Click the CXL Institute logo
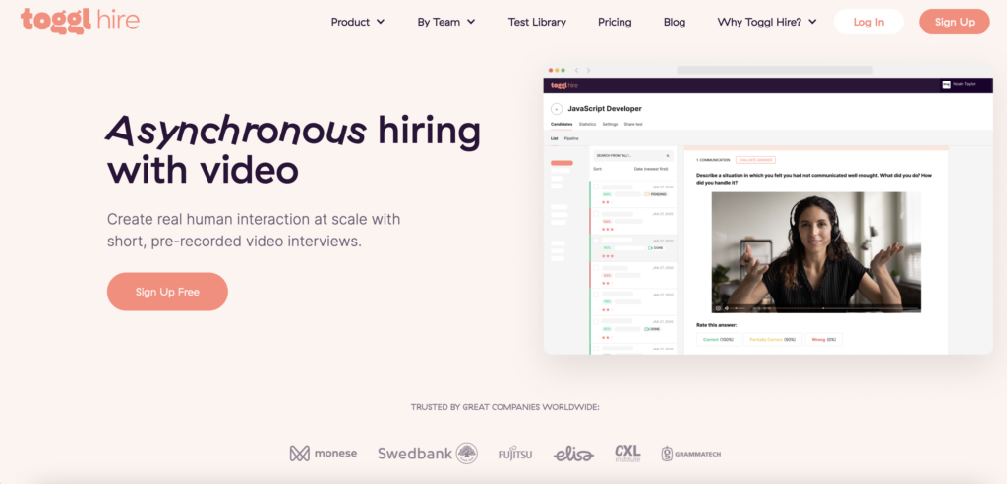Screen dimensions: 1007x484 click(627, 454)
